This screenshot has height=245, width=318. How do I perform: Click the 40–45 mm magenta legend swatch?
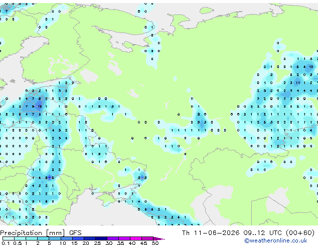coord(136,238)
